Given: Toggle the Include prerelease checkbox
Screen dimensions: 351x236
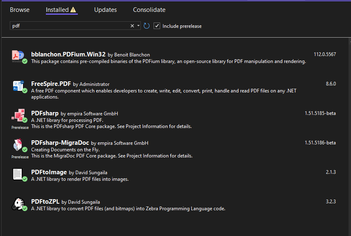Looking at the screenshot, I should [157, 26].
